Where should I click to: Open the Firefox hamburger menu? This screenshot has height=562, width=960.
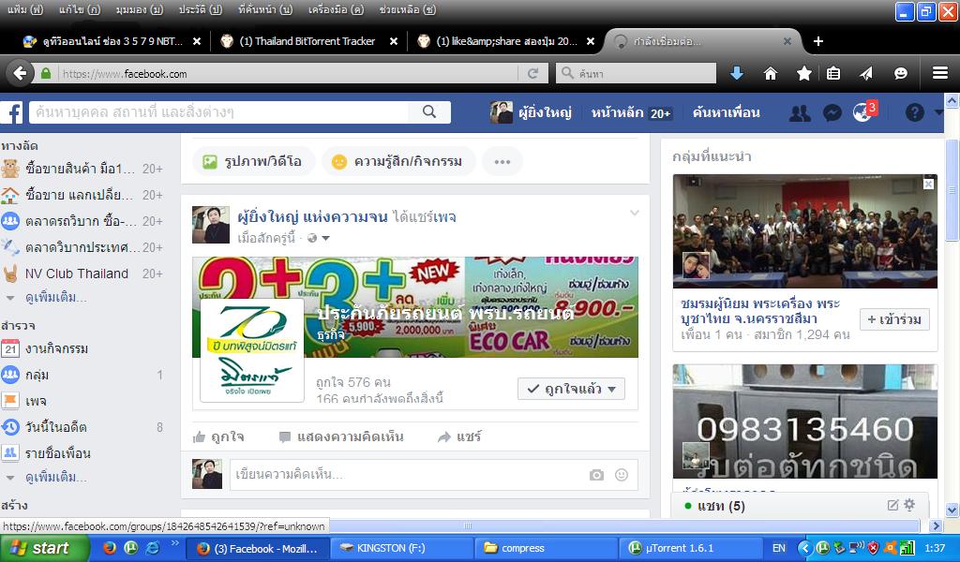[940, 73]
